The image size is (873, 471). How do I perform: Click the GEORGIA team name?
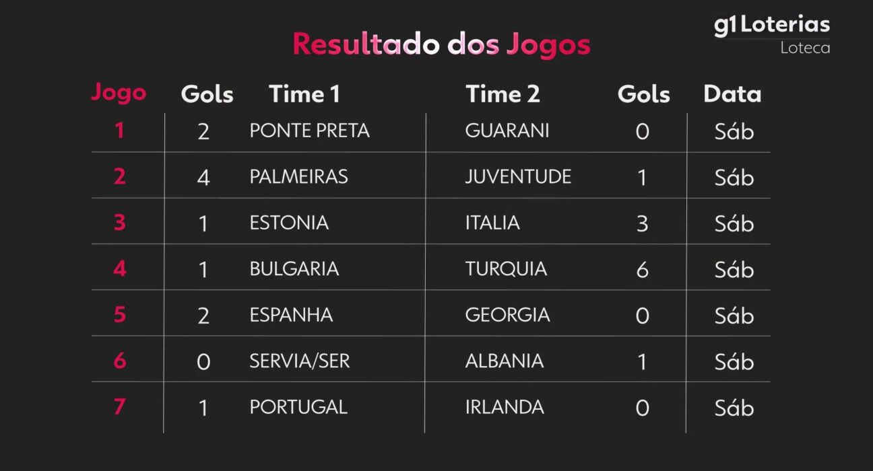[x=507, y=315]
